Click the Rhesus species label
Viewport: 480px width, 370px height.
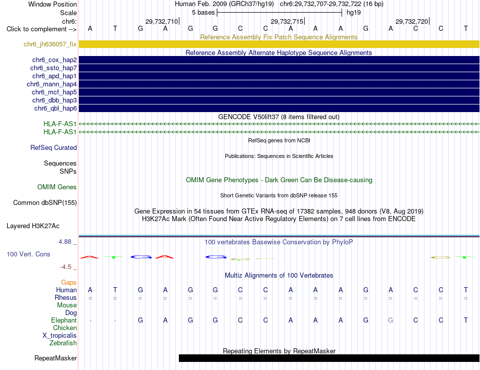tap(66, 297)
